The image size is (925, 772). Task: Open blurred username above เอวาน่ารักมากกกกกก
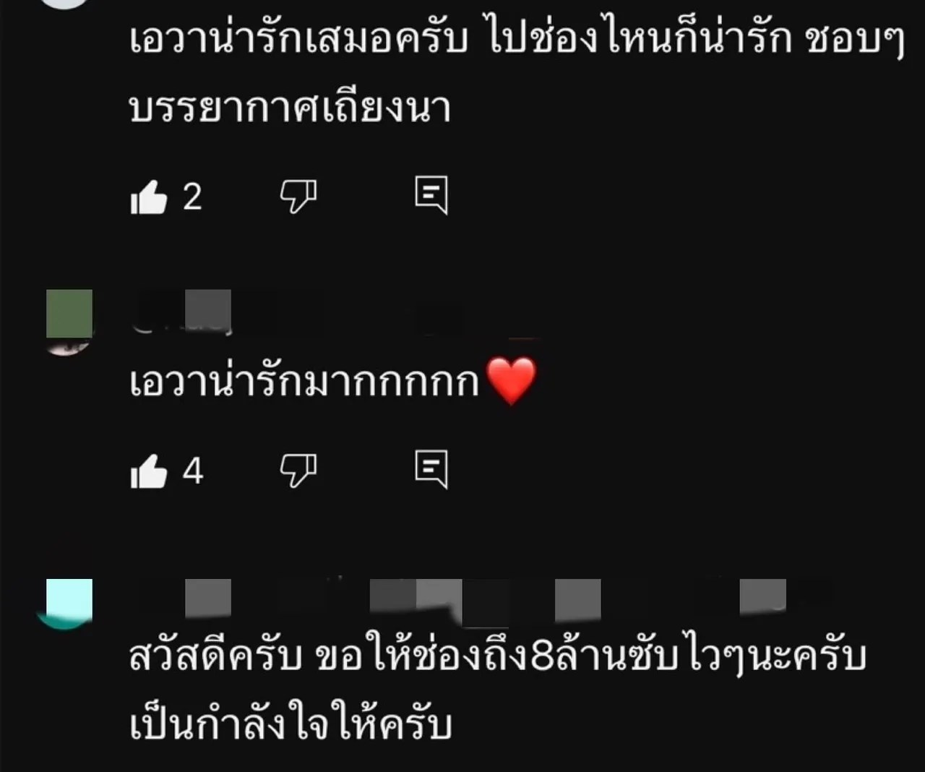pos(184,312)
